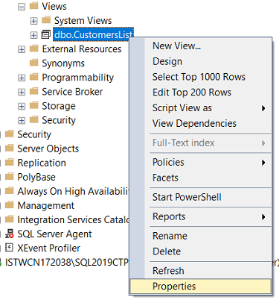Image resolution: width=279 pixels, height=300 pixels.
Task: Expand the System Views node
Action: pyautogui.click(x=33, y=21)
